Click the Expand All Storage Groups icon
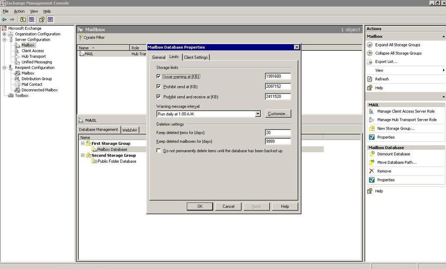Screen dimensions: 446x269 (x=370, y=45)
